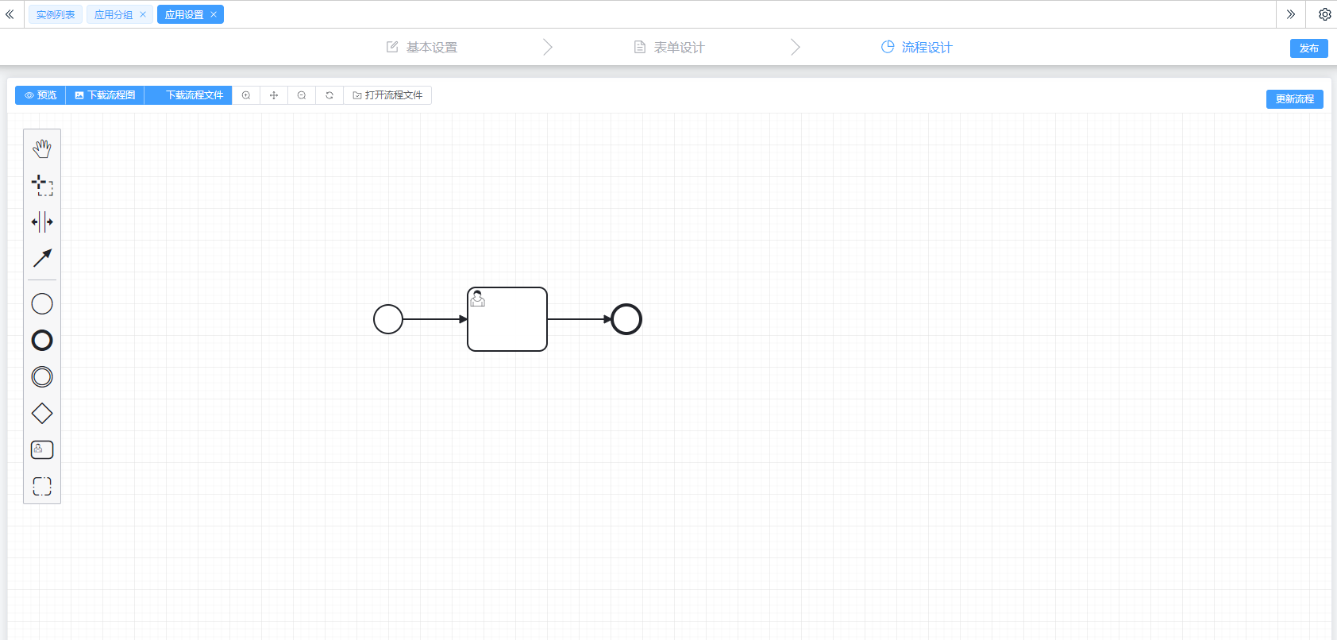The width and height of the screenshot is (1337, 640).
Task: Click the 下载流程文件 button
Action: click(189, 95)
